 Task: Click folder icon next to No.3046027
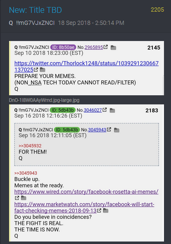[x=112, y=110]
